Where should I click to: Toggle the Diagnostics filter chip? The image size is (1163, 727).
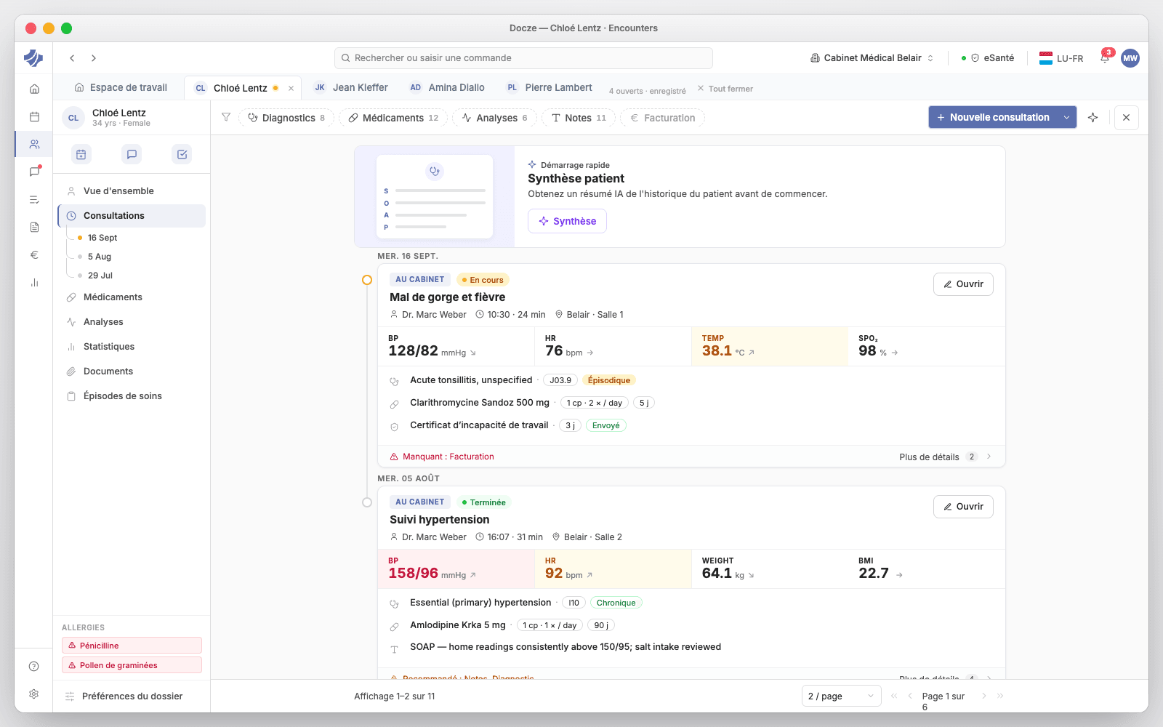pyautogui.click(x=286, y=118)
